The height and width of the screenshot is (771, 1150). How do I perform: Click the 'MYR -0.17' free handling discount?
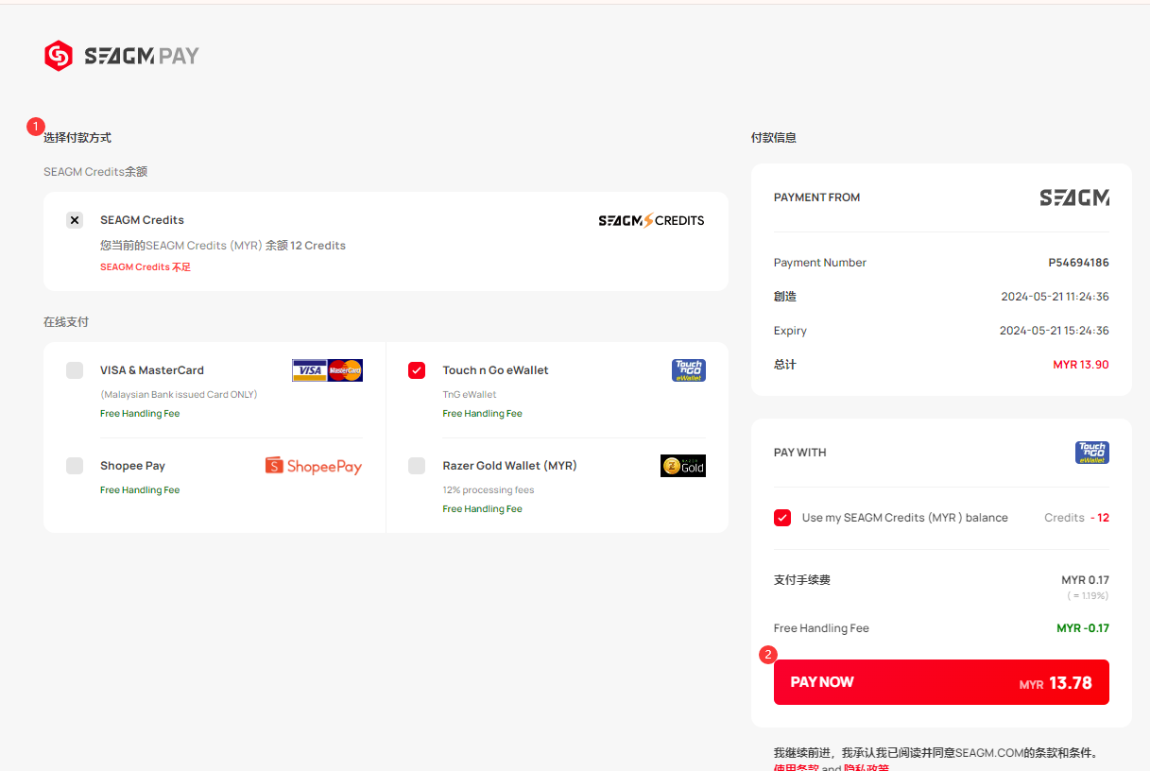tap(1083, 628)
